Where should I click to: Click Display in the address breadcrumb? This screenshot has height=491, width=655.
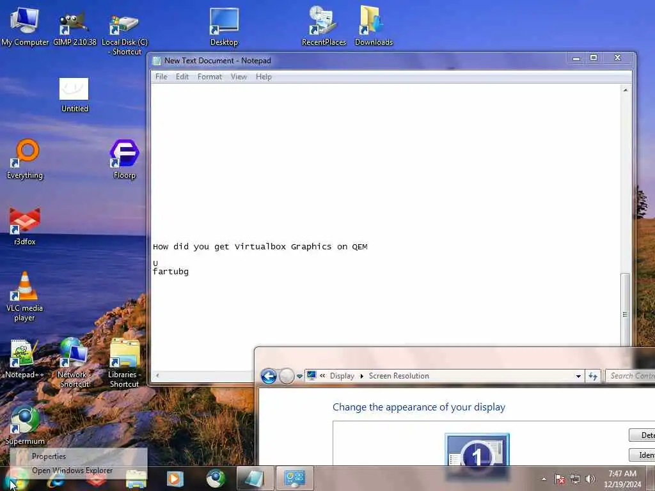[342, 376]
